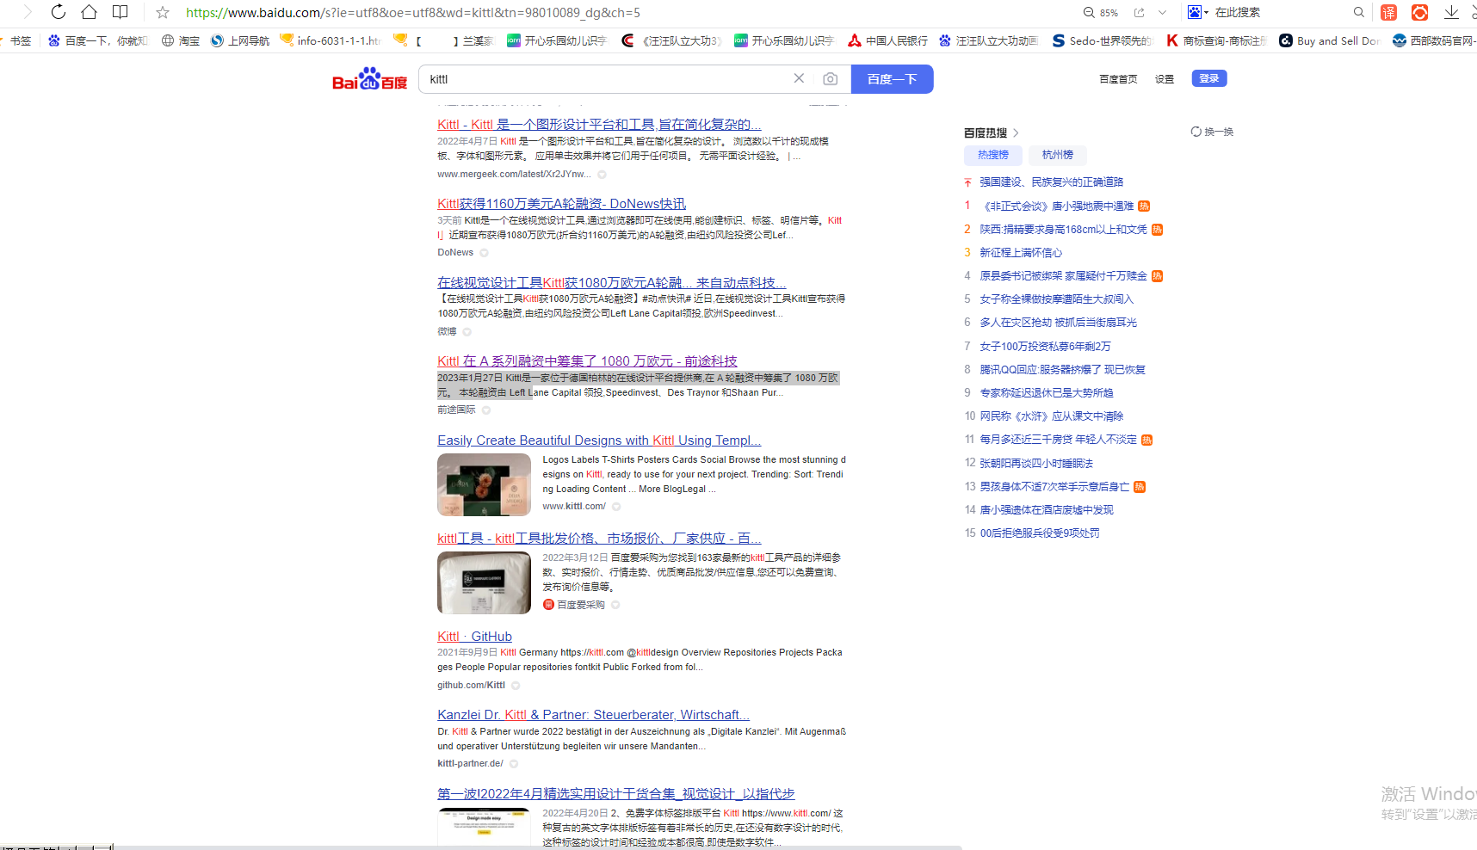Click the orange-red extension icon next to translate

(1420, 12)
